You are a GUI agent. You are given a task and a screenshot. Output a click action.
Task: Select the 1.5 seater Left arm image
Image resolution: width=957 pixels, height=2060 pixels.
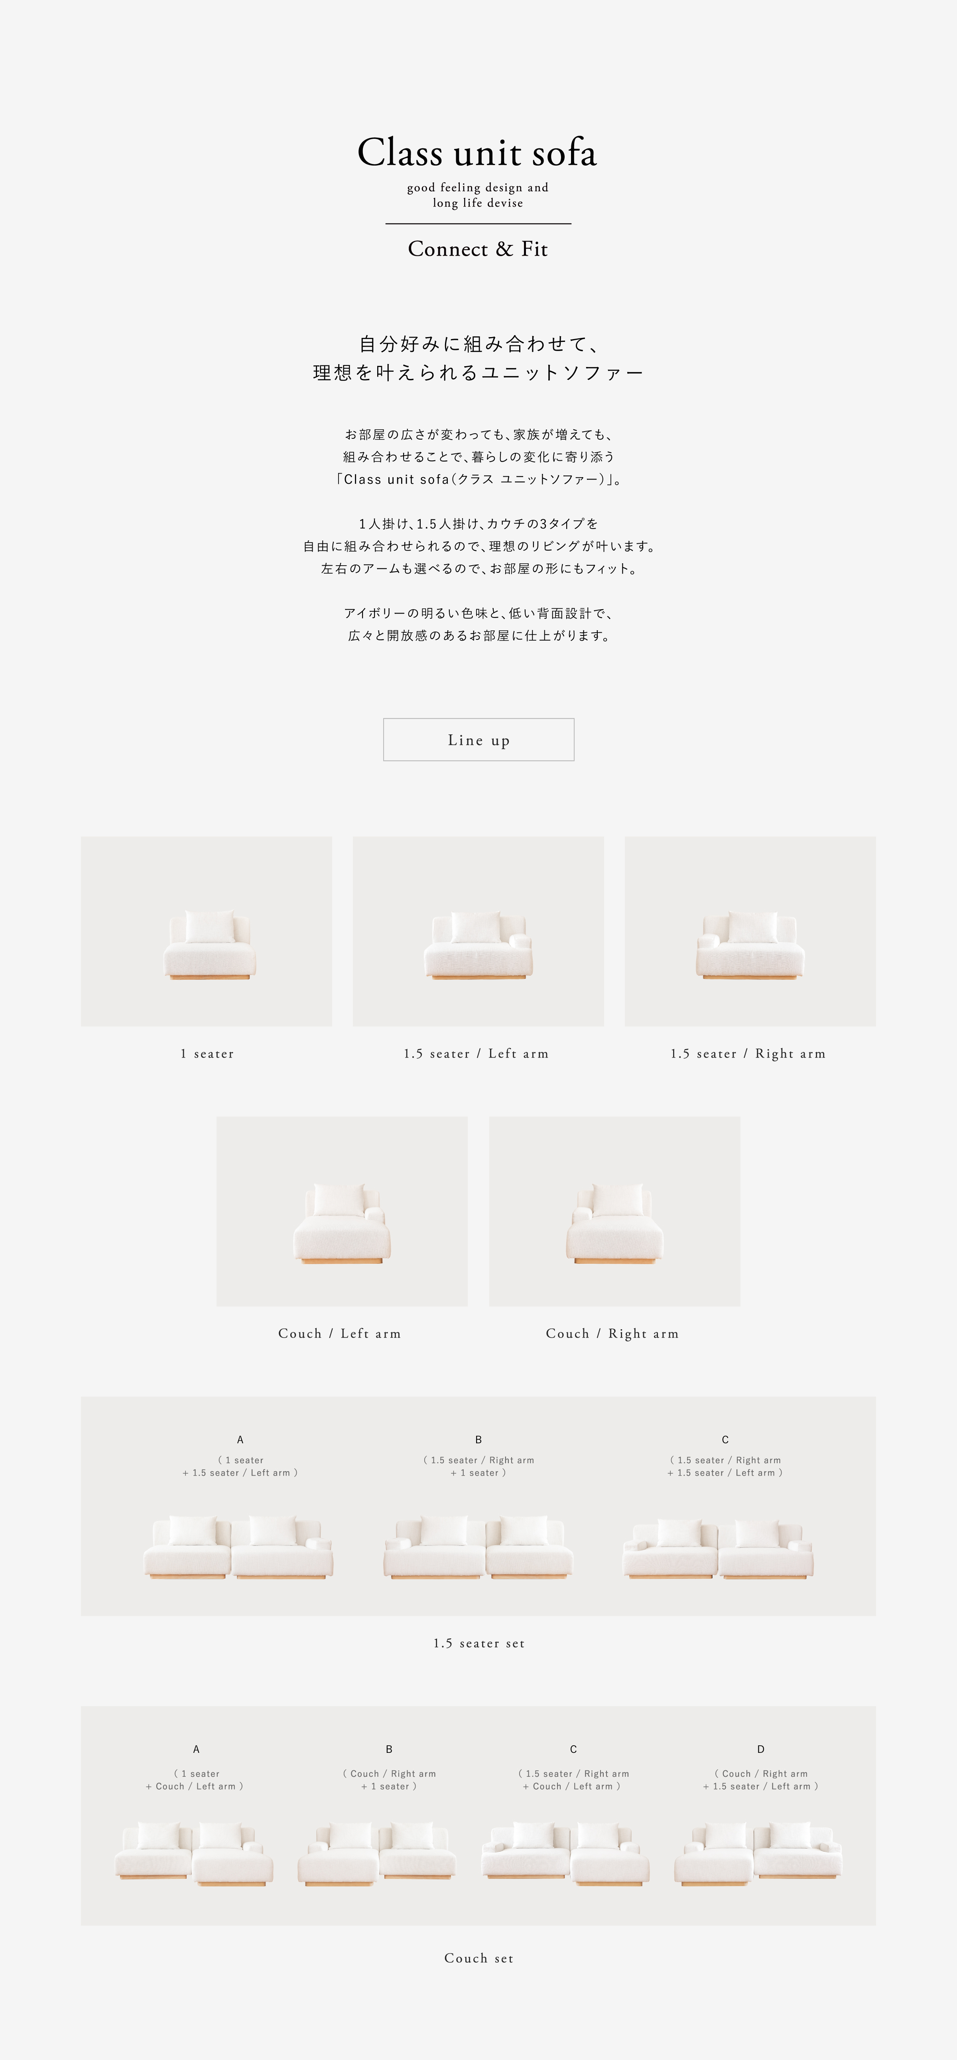[x=478, y=931]
